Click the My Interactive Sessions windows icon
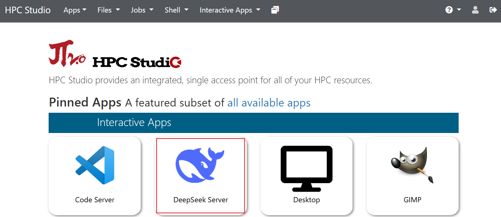Screen dimensions: 501x217 (x=275, y=10)
